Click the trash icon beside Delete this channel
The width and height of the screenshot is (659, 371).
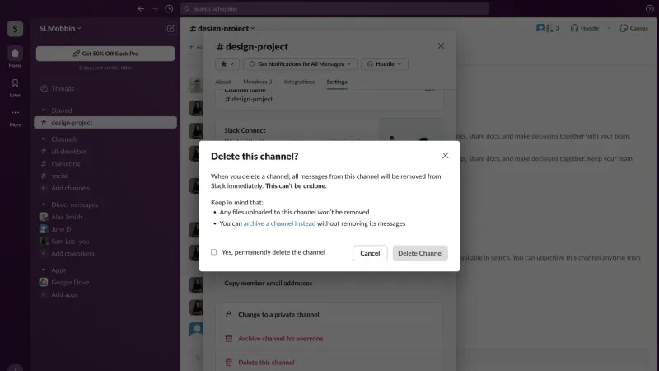click(x=229, y=362)
